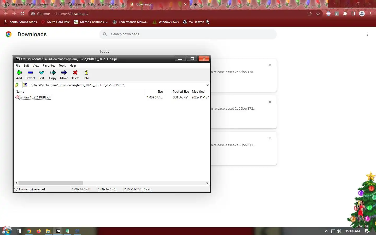Open the 7-Zip Edit menu
Image resolution: width=376 pixels, height=235 pixels.
tap(26, 66)
